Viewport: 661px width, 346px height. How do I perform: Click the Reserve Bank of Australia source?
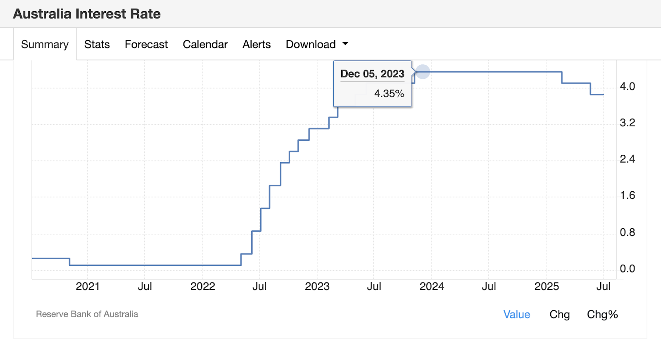[87, 314]
